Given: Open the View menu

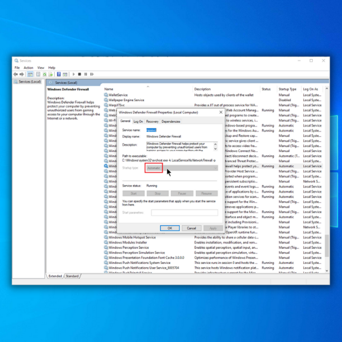Looking at the screenshot, I should (x=40, y=67).
